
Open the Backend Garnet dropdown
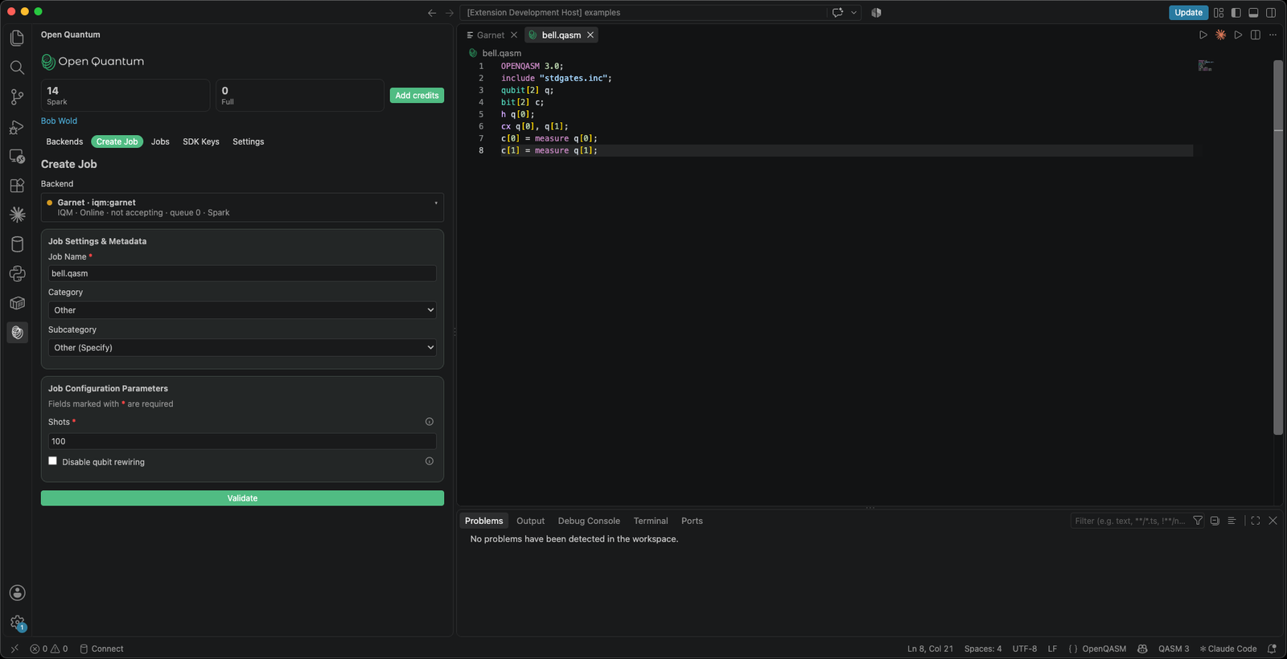click(x=242, y=207)
